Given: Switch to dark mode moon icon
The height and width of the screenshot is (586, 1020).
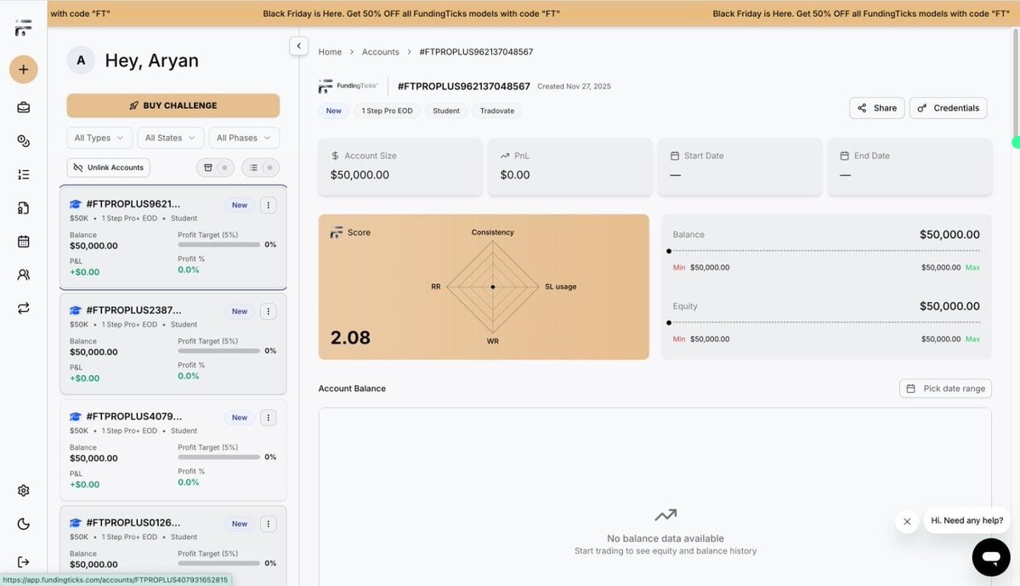Looking at the screenshot, I should 23,524.
